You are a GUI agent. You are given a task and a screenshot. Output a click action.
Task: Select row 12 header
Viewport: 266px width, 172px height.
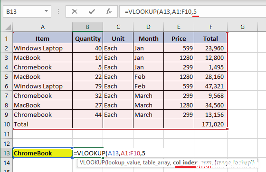7,143
